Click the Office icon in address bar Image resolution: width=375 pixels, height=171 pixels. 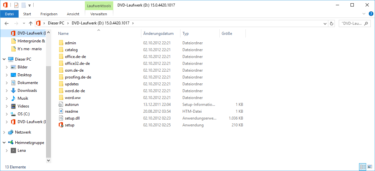(x=38, y=23)
